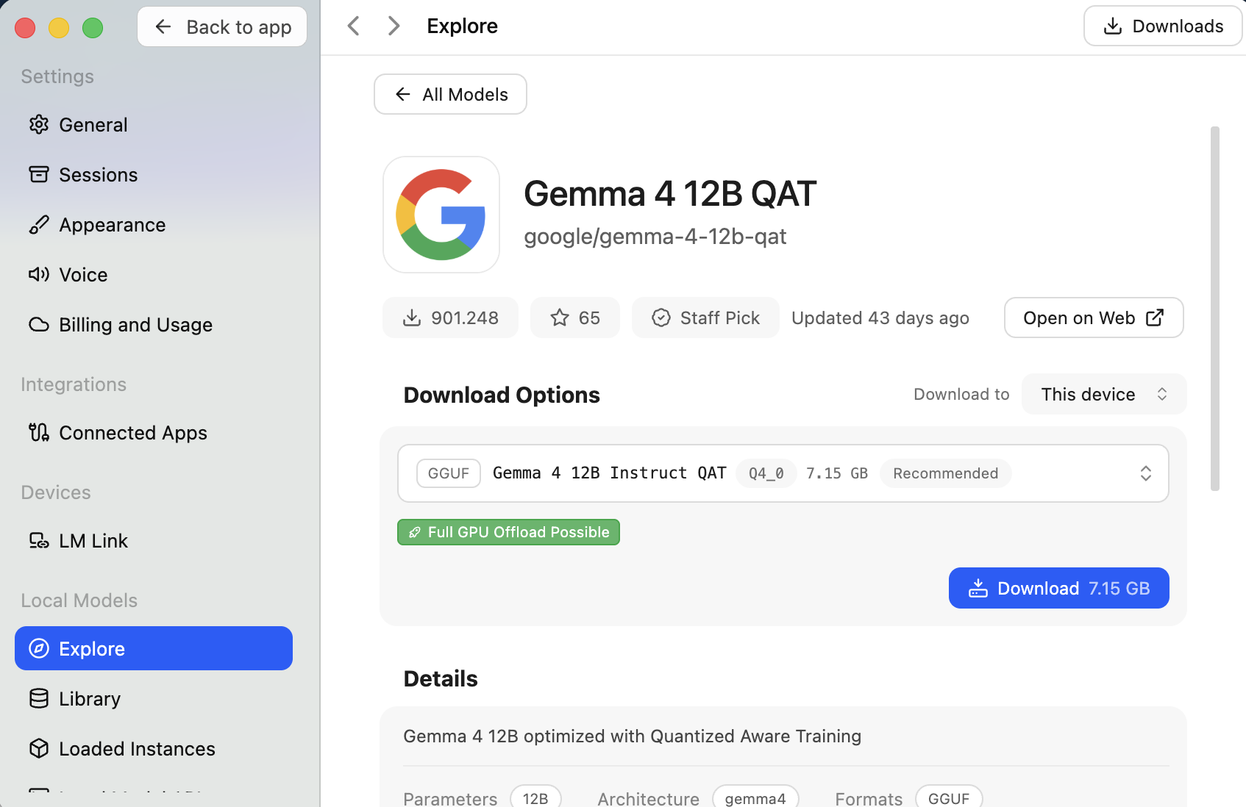Image resolution: width=1246 pixels, height=807 pixels.
Task: Download the 7.15 GB model
Action: (x=1058, y=588)
